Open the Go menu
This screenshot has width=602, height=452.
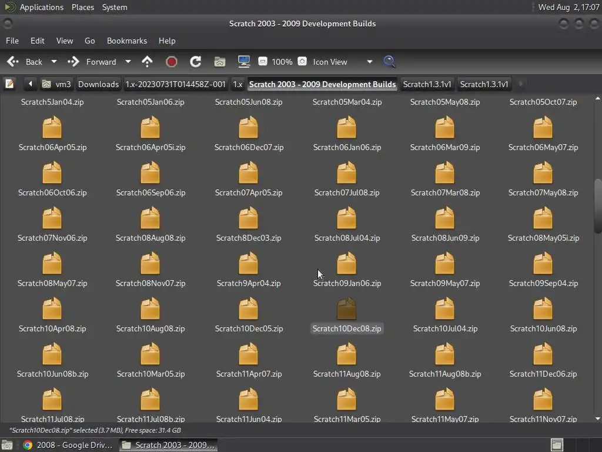click(89, 41)
